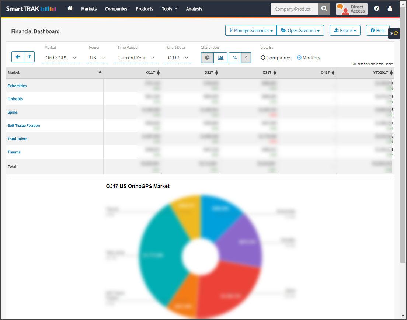Open the Spine market link
This screenshot has height=320, width=407.
tap(13, 112)
